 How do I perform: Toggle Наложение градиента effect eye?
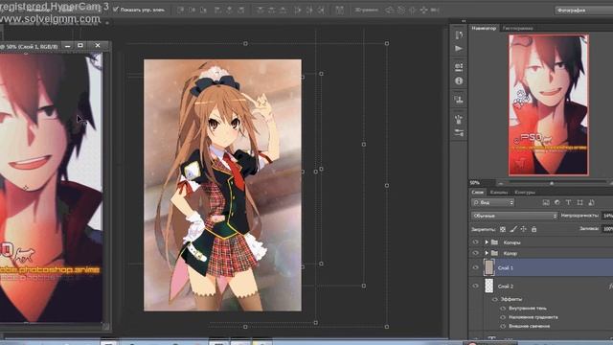coord(503,317)
